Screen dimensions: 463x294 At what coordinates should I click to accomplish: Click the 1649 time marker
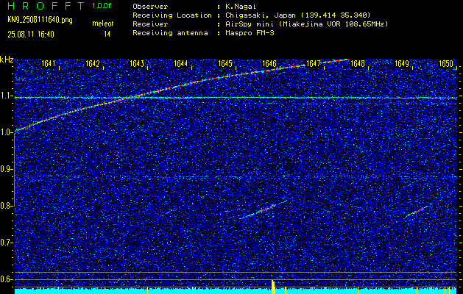[402, 63]
